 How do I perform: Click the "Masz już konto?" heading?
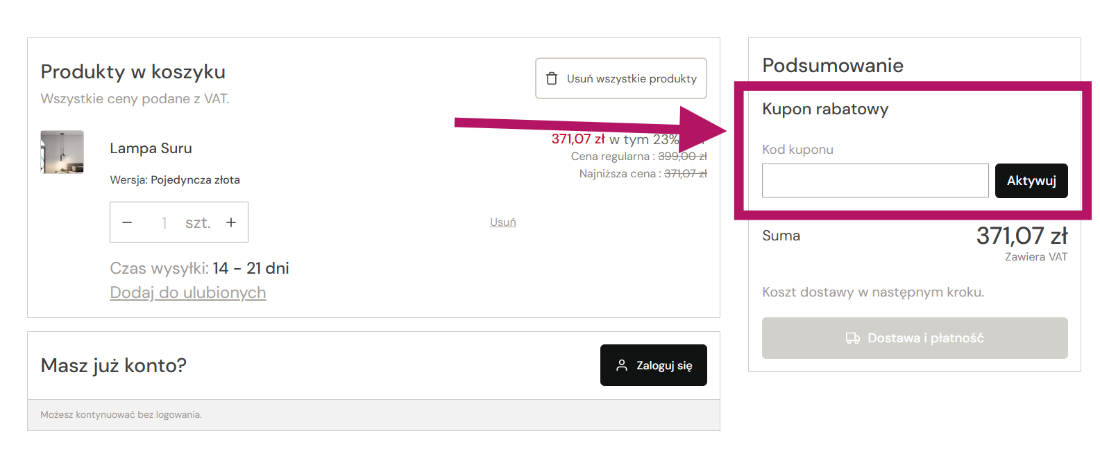point(113,365)
